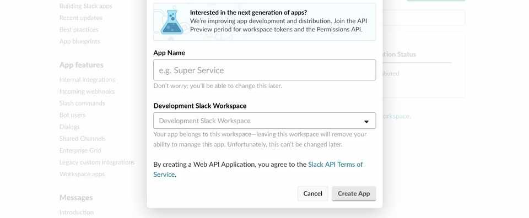Open Workspace apps sidebar link

click(x=82, y=174)
